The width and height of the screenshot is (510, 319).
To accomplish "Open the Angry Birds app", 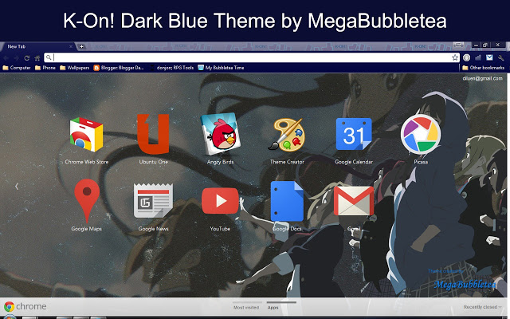I will coord(221,134).
